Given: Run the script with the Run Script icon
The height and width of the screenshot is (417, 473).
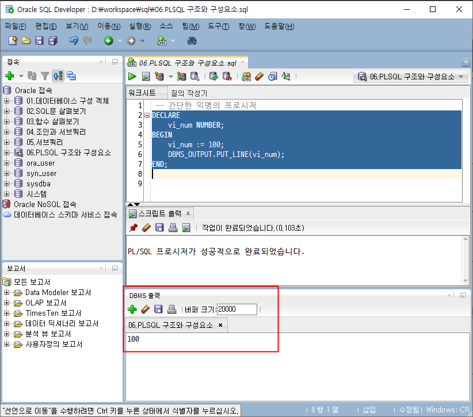Looking at the screenshot, I should pyautogui.click(x=146, y=76).
